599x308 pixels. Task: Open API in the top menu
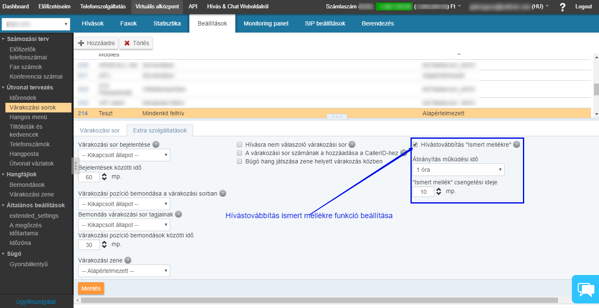pyautogui.click(x=193, y=7)
